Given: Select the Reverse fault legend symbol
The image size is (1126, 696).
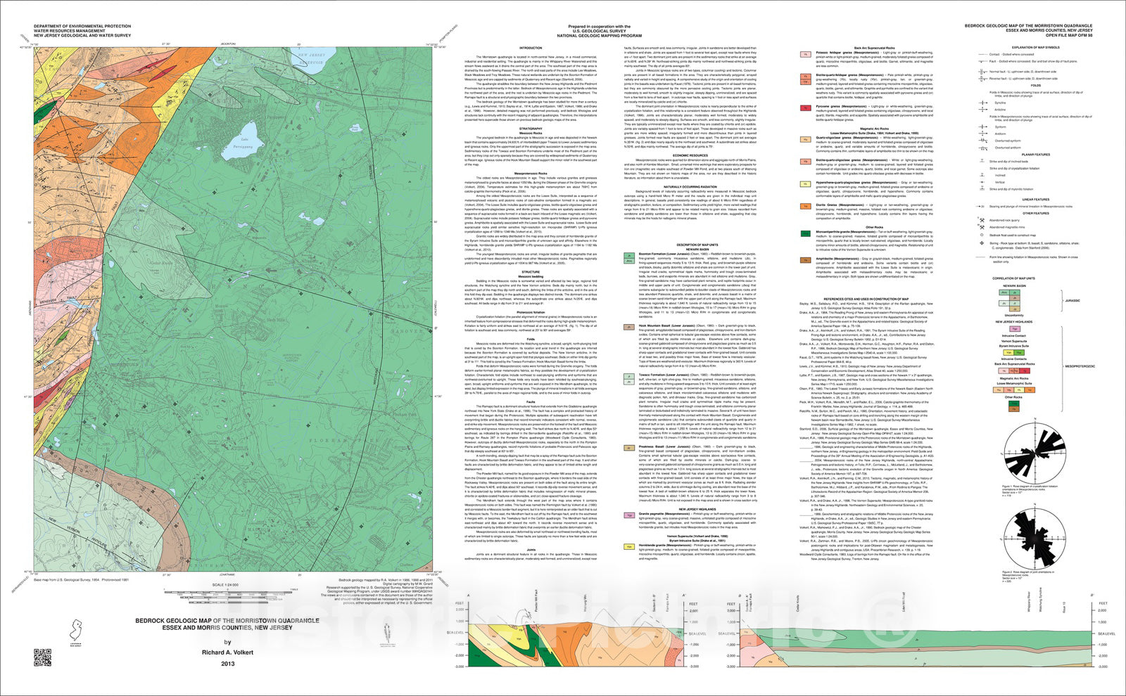Looking at the screenshot, I should (x=982, y=79).
